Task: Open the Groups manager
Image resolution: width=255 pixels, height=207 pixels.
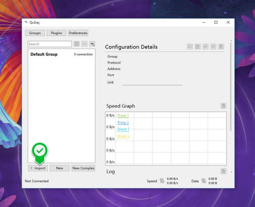Action: point(35,33)
